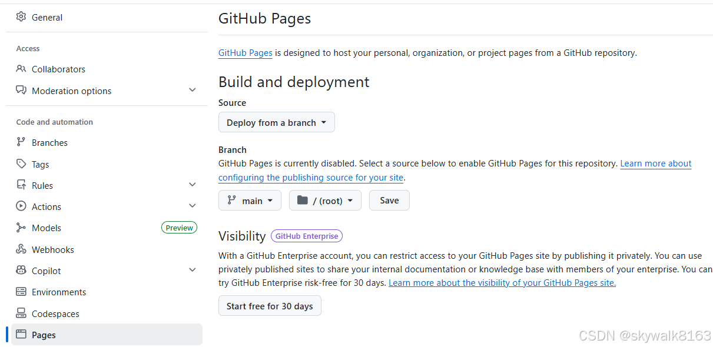Viewport: 713px width, 347px height.
Task: Click the folder icon in / (root) button
Action: [303, 201]
